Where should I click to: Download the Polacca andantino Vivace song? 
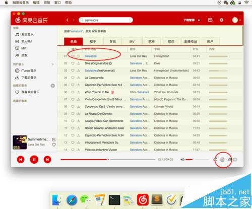point(78,150)
